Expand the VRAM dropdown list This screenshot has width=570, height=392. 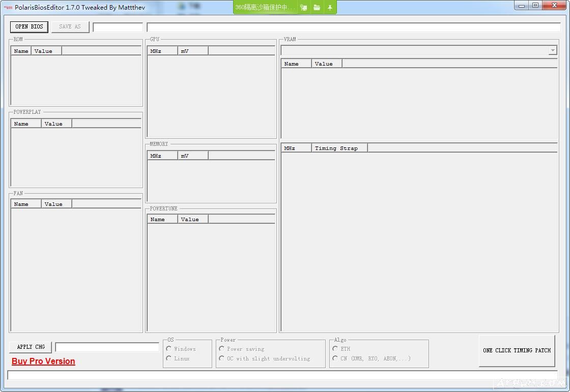(x=553, y=50)
